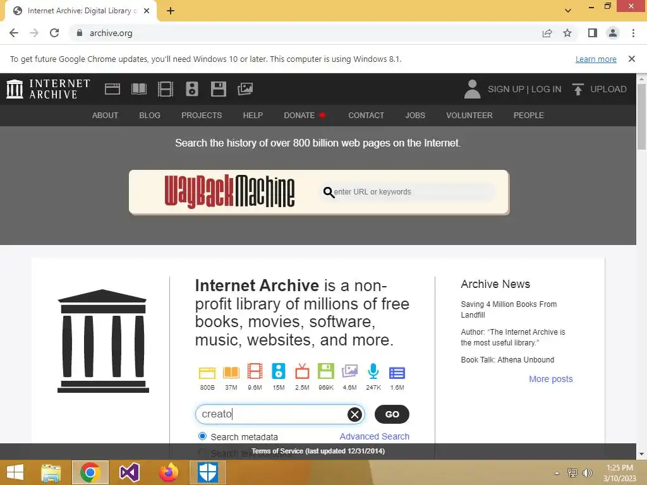Open the 'most useful library' Author post

(x=513, y=337)
